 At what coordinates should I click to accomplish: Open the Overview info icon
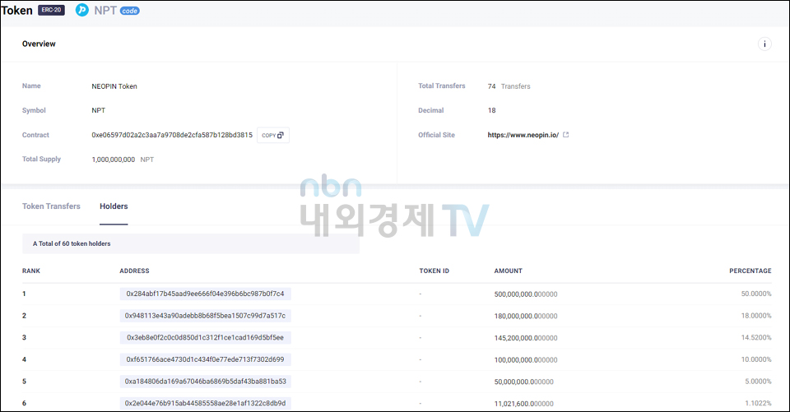pyautogui.click(x=764, y=44)
